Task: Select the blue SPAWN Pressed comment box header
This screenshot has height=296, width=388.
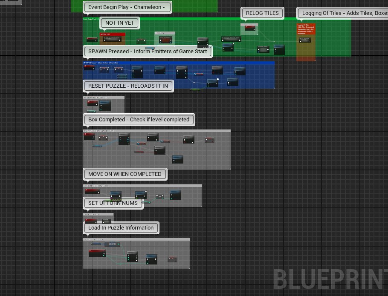Action: pyautogui.click(x=179, y=63)
